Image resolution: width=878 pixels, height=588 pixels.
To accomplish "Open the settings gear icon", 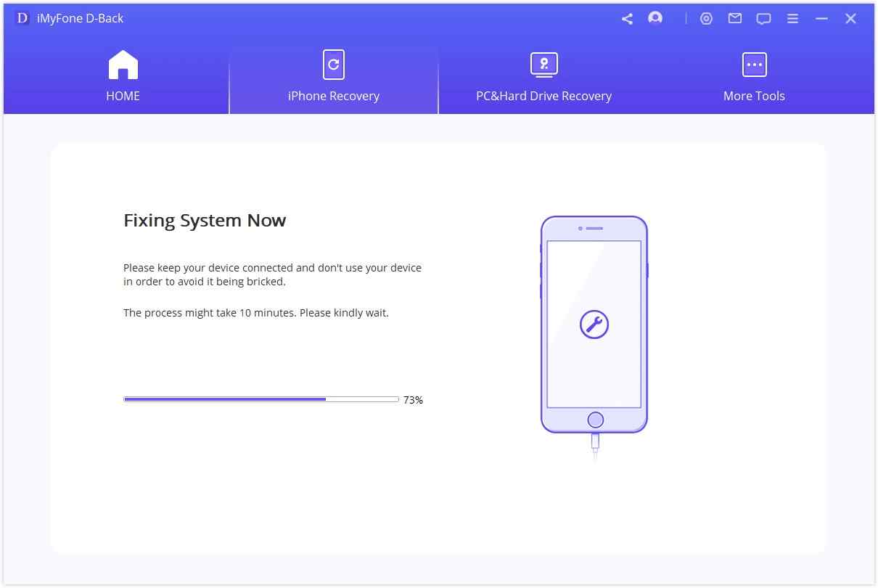I will [706, 18].
